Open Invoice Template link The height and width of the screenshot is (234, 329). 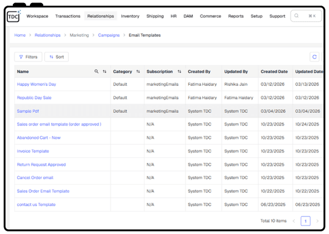(33, 151)
